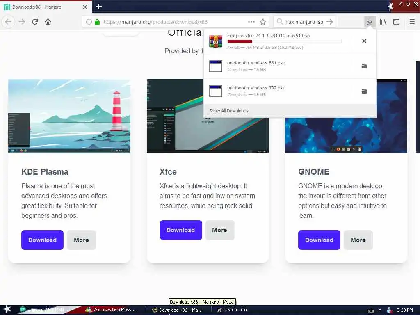Viewport: 420px width, 315px height.
Task: Click the Xfce heading
Action: click(168, 172)
